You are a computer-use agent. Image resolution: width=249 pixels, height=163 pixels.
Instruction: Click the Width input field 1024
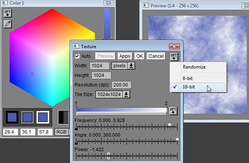100,66
